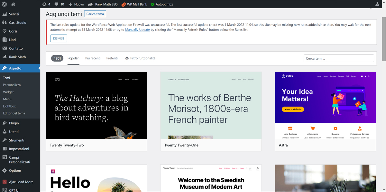Open the WordPress logo menu
Viewport: 386px width, 192px height.
tap(5, 4)
